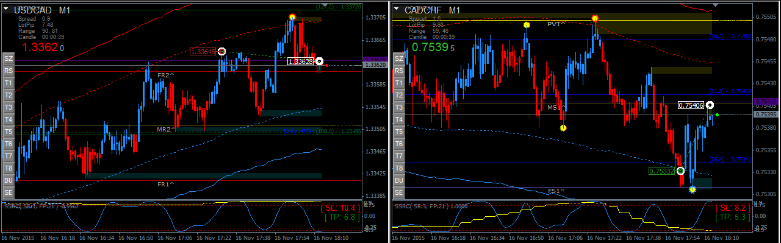Click the red-ringed star at the CADCHF top
This screenshot has width=781, height=243.
coord(595,18)
